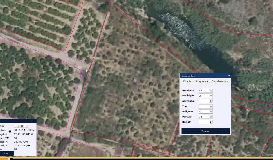Adjust the Provincia spinner arrows

[x=211, y=90]
